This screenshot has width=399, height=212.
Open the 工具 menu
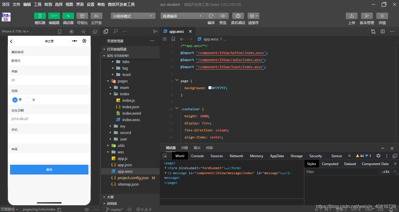[38, 4]
